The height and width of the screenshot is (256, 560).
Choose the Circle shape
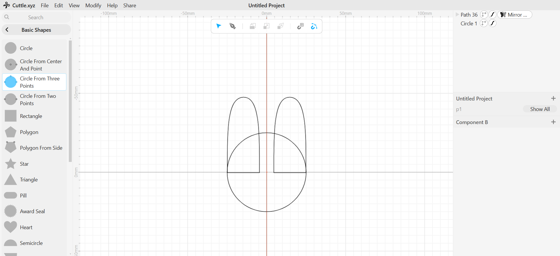pyautogui.click(x=34, y=48)
